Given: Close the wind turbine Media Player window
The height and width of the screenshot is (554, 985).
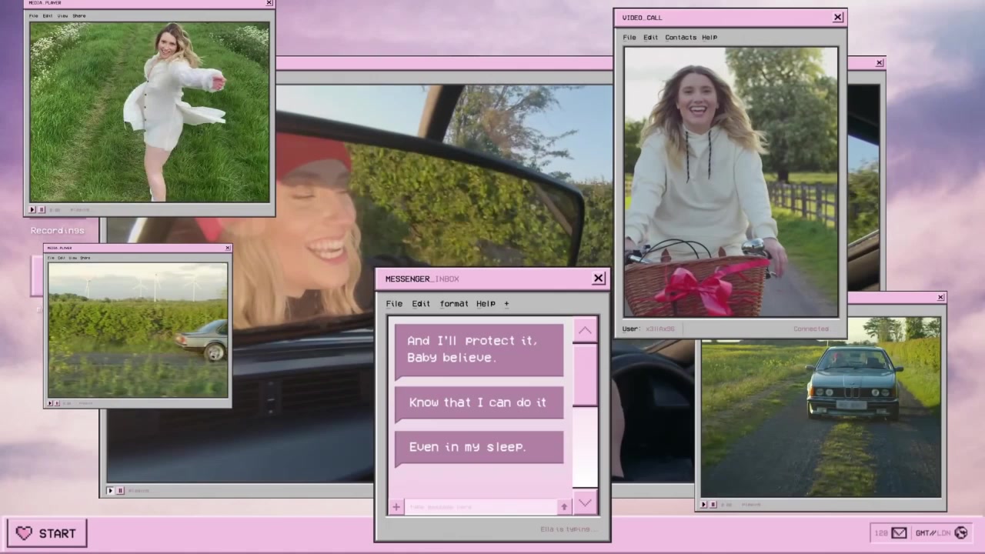Looking at the screenshot, I should coord(227,248).
